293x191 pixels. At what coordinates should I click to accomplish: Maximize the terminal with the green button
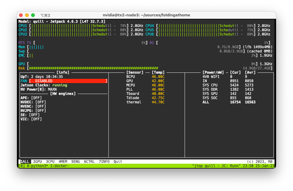[x=33, y=15]
